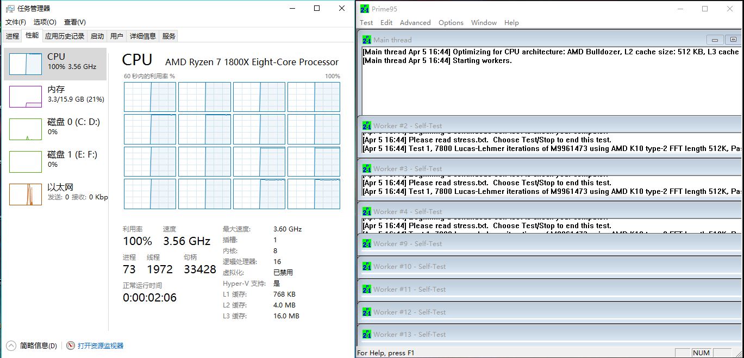The image size is (744, 358).
Task: Click the L2 cache value 4.0 MB
Action: click(284, 305)
